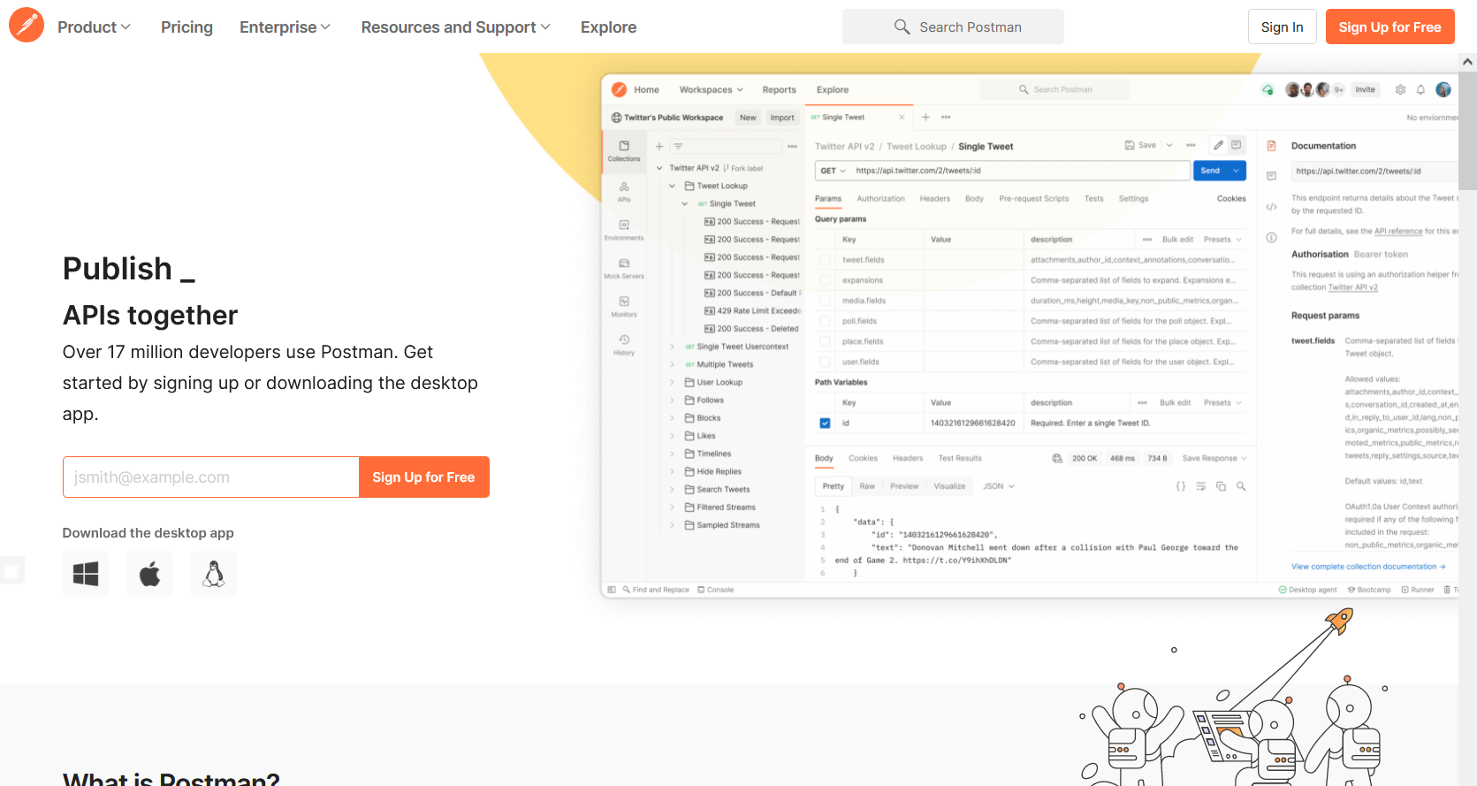The width and height of the screenshot is (1477, 786).
Task: Open the info icon in right rail
Action: [1271, 237]
